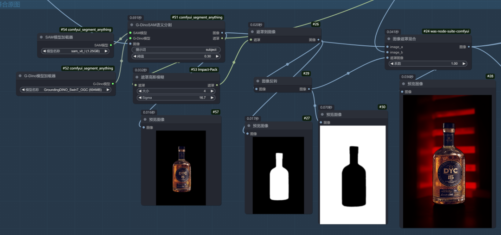Click the 图像 input port on preview node #57
The height and width of the screenshot is (235, 501).
click(144, 127)
